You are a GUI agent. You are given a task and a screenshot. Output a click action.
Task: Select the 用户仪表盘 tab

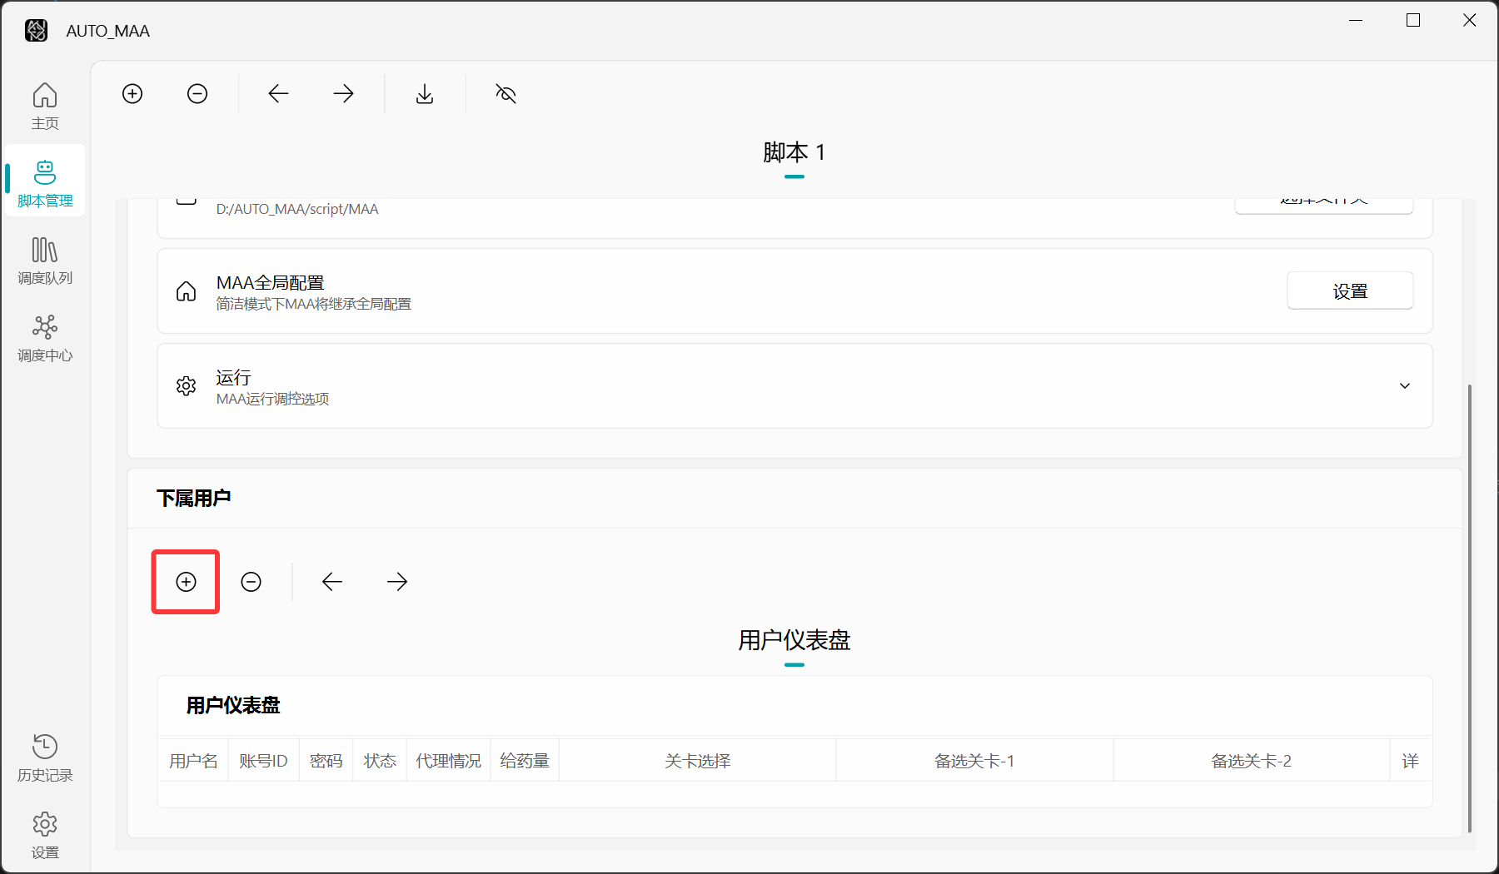coord(794,641)
